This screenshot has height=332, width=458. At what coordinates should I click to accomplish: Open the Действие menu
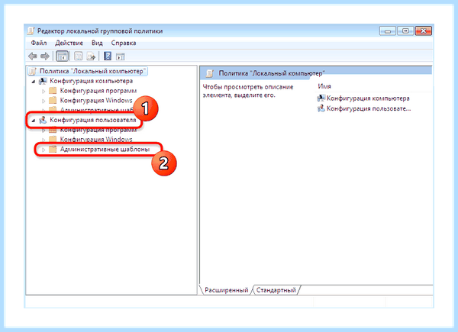69,43
